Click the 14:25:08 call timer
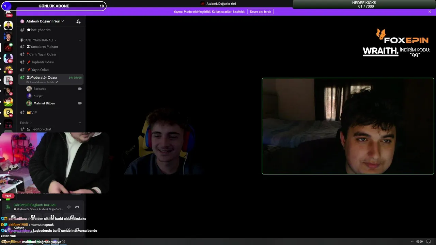The image size is (436, 245). pyautogui.click(x=75, y=78)
